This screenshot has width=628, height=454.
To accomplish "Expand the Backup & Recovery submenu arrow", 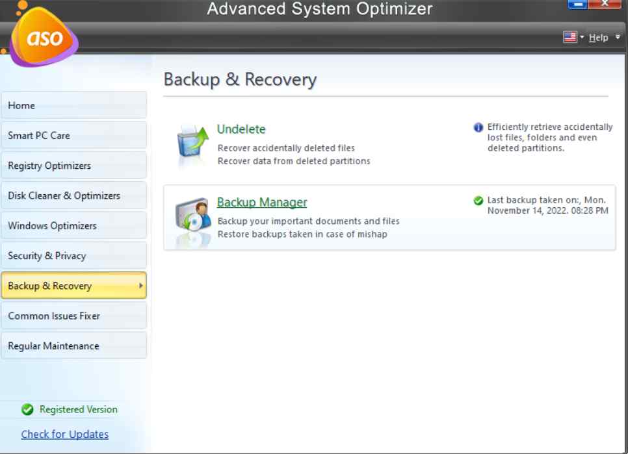I will coord(140,286).
